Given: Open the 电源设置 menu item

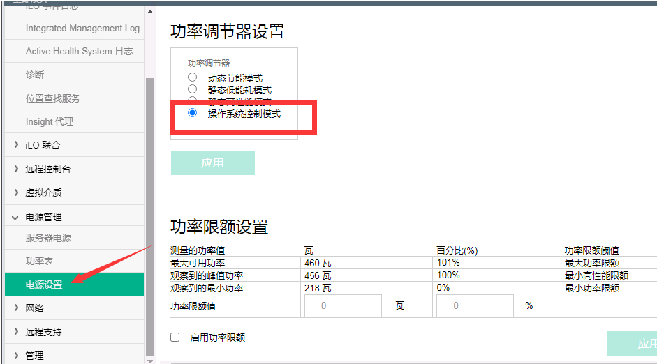Looking at the screenshot, I should [x=44, y=285].
